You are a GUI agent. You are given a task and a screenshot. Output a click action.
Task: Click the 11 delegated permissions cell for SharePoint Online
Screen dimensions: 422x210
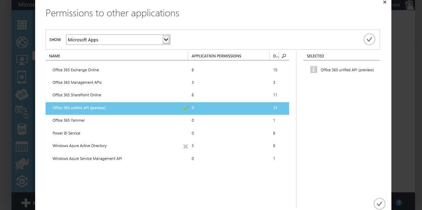click(x=275, y=95)
